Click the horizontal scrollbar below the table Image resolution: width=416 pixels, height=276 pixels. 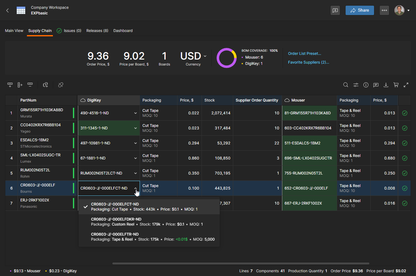[240, 263]
